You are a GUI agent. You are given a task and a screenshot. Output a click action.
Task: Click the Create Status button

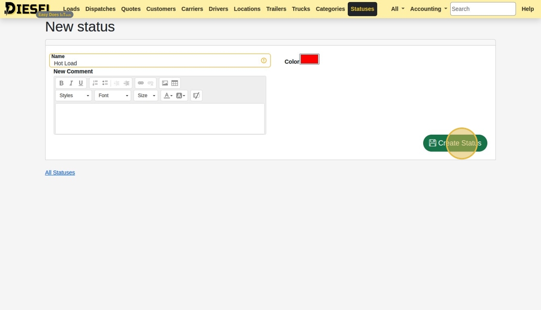tap(455, 143)
